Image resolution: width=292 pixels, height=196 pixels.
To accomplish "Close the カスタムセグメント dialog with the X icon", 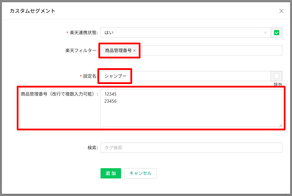I will [281, 11].
